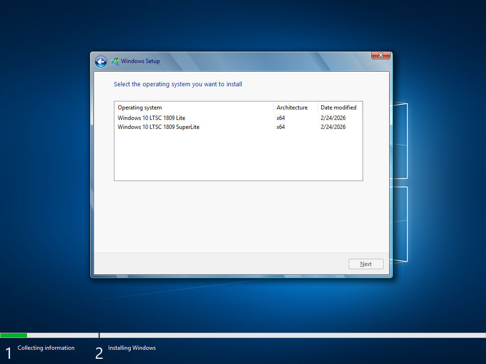This screenshot has width=486, height=364.
Task: Select Windows 10 LTSC 1809 SuperLite edition
Action: 158,127
